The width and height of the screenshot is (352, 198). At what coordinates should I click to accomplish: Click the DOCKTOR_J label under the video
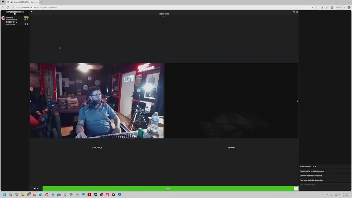97,148
